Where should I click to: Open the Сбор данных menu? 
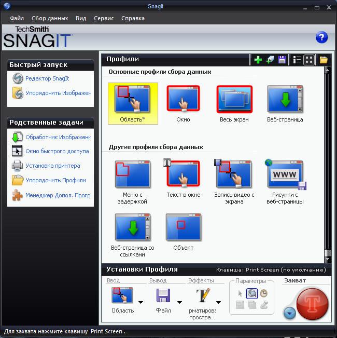pyautogui.click(x=50, y=18)
